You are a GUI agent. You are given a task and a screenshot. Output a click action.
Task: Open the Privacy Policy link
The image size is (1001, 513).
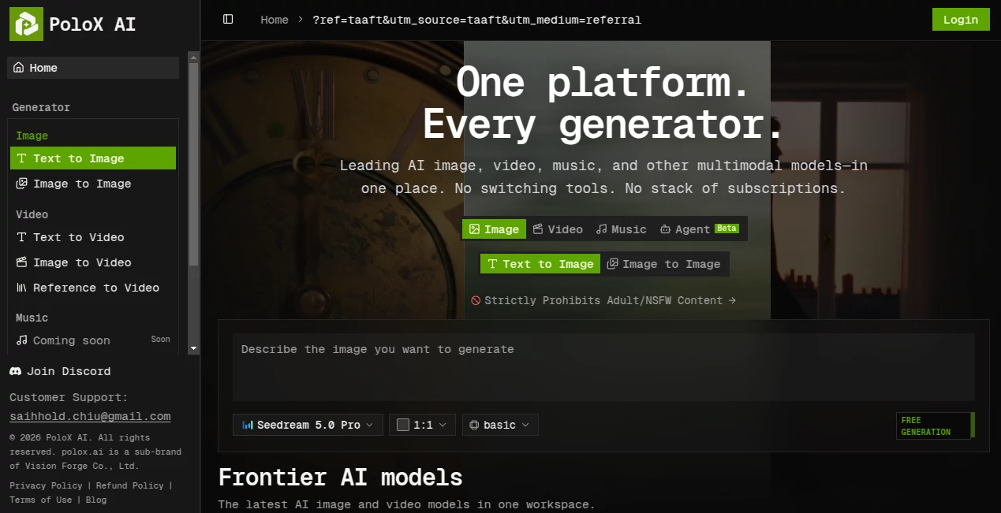click(x=46, y=485)
